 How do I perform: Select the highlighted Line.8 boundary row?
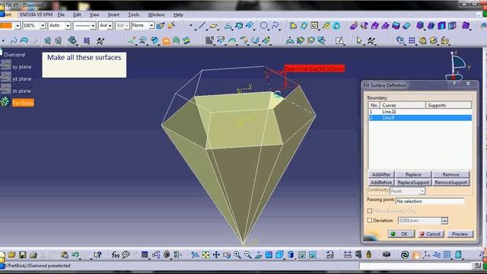(x=420, y=118)
